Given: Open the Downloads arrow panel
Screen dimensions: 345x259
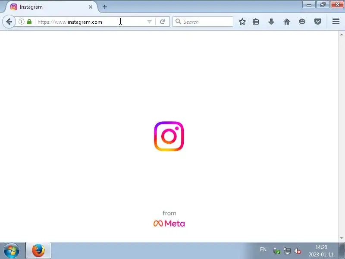Looking at the screenshot, I should coord(271,22).
